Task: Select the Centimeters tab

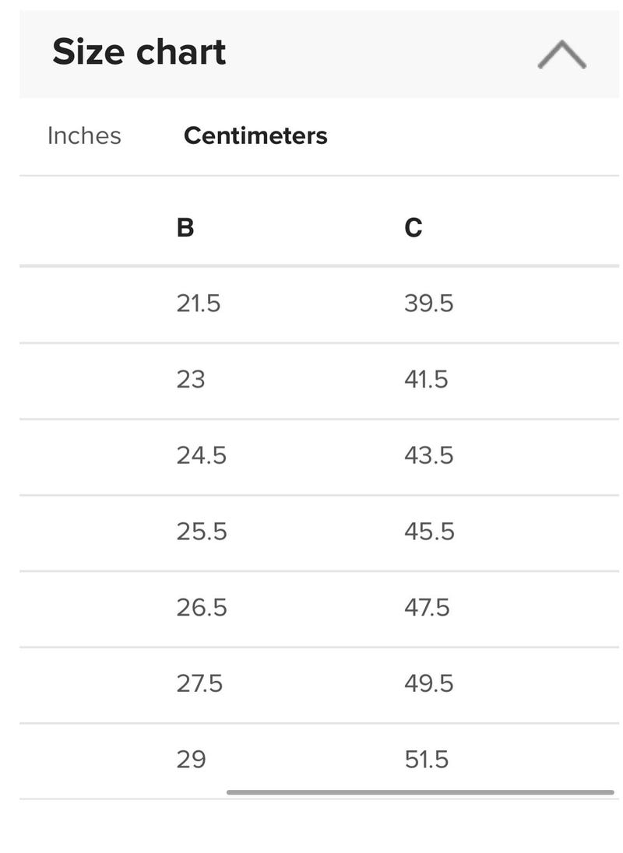Action: click(x=255, y=135)
